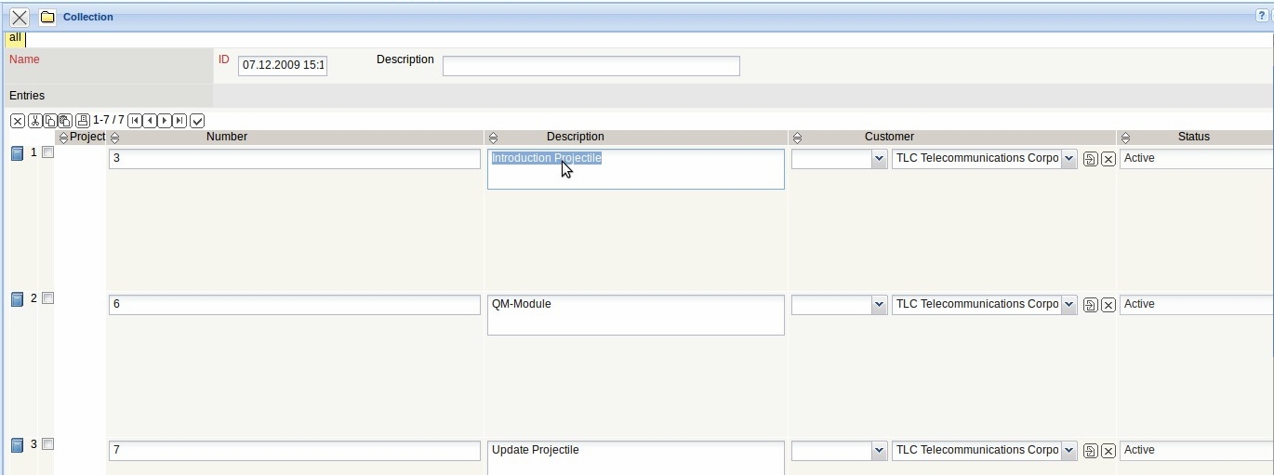This screenshot has width=1274, height=475.
Task: Sort by Customer column arrows
Action: [x=796, y=138]
